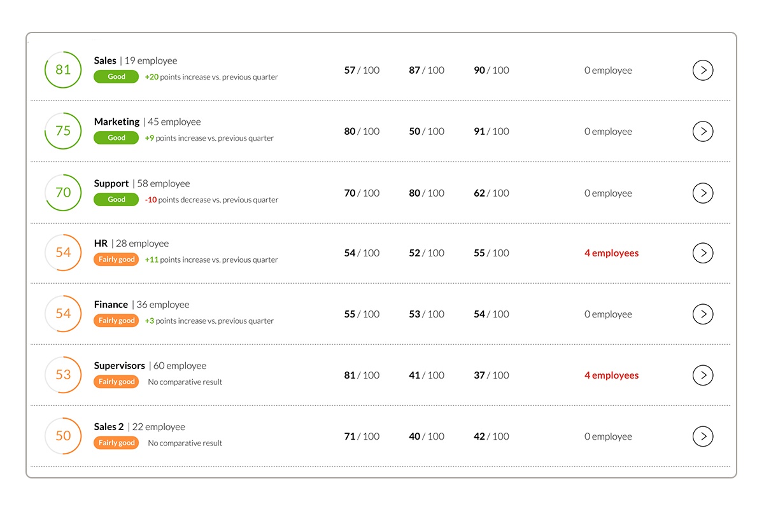
Task: Click HR's red 4 employees link
Action: [611, 253]
